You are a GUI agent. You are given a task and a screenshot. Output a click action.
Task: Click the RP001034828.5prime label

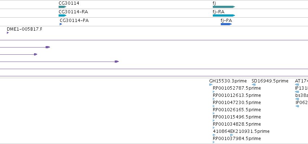click(237, 124)
